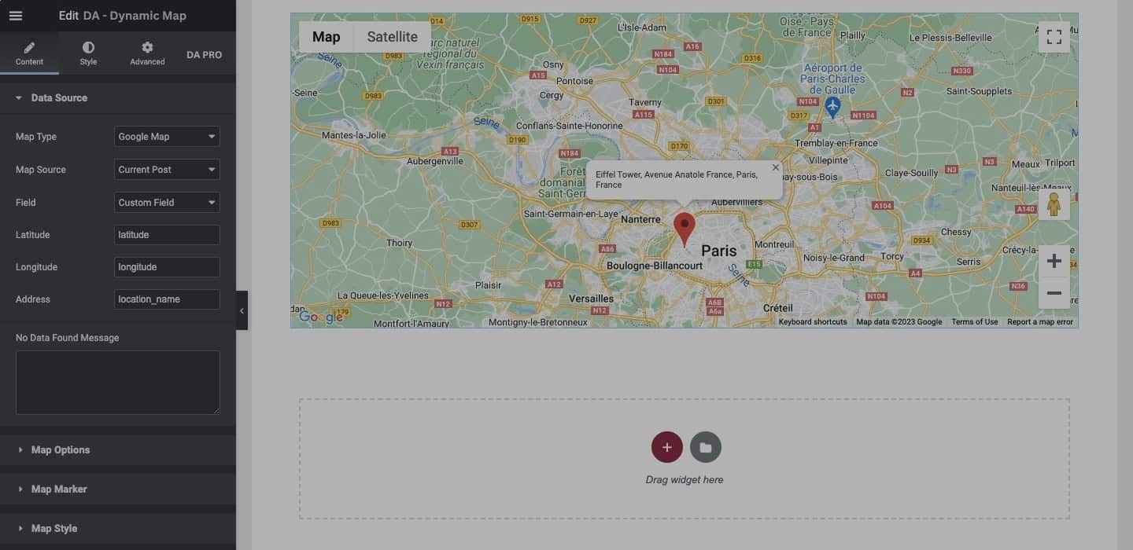Open the Map Type dropdown

pos(167,137)
